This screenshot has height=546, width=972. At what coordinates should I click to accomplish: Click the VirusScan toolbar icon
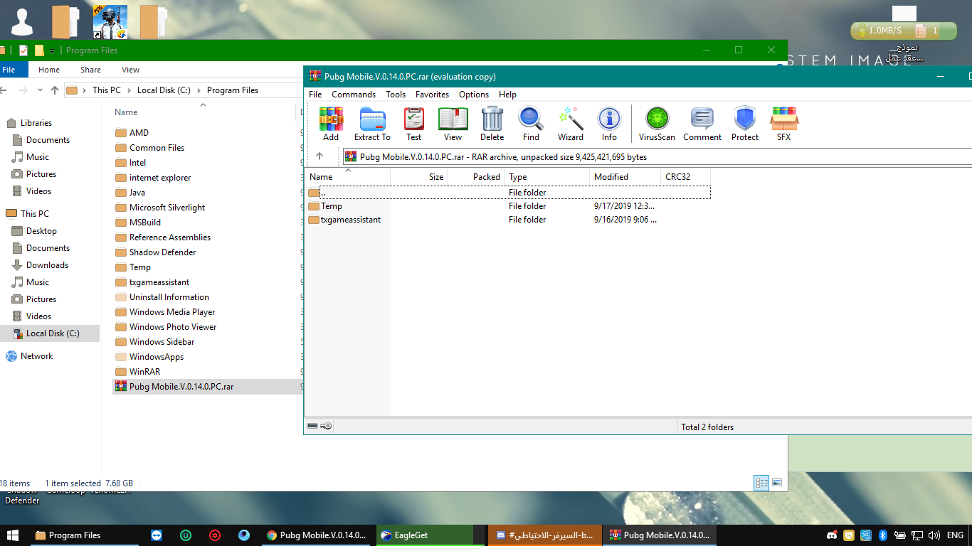(656, 124)
